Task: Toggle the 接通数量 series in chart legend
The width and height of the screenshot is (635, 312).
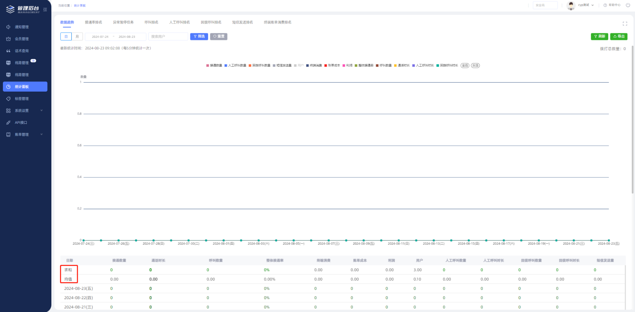Action: 214,66
